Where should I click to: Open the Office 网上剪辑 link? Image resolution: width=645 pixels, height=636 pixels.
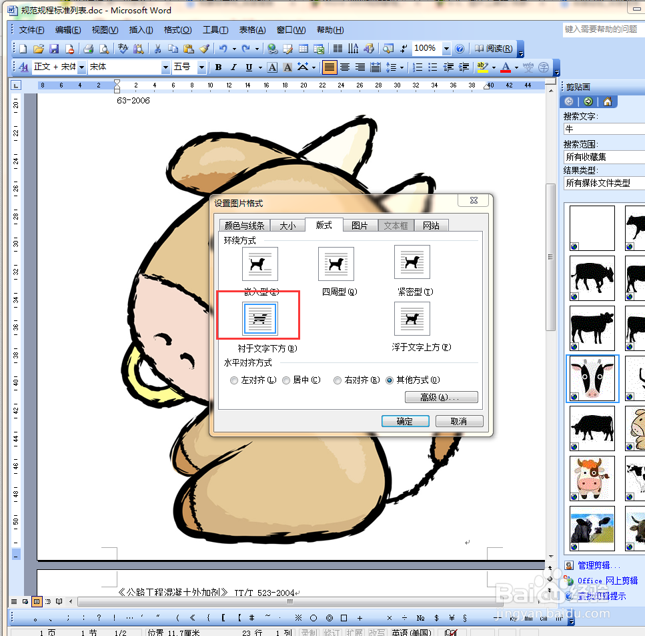(607, 581)
